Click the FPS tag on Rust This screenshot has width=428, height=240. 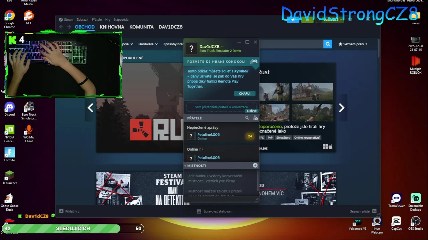(261, 138)
